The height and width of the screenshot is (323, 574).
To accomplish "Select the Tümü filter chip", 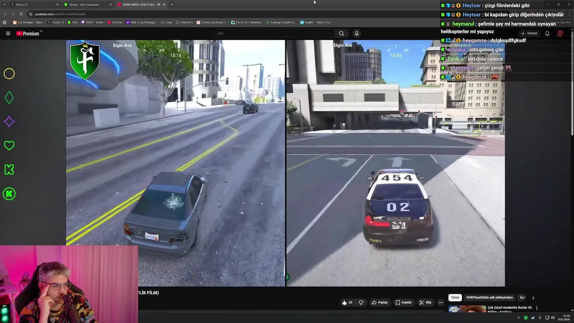I will coord(455,297).
